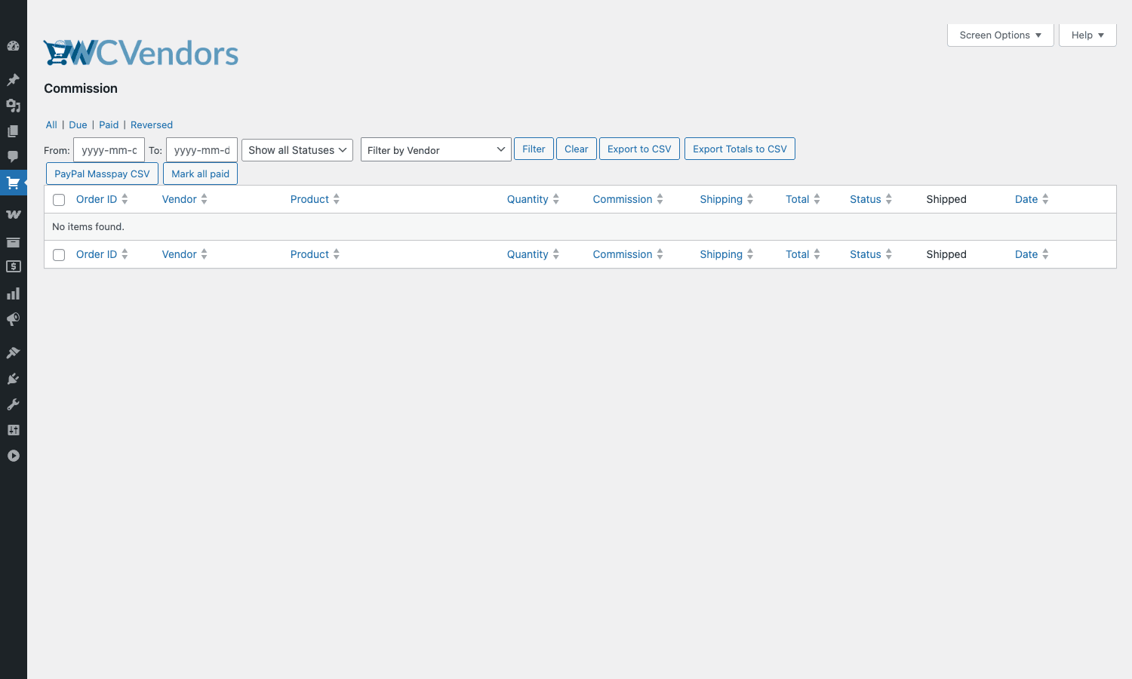Open the Posts pushpin icon in sidebar
The image size is (1132, 679).
pyautogui.click(x=13, y=80)
